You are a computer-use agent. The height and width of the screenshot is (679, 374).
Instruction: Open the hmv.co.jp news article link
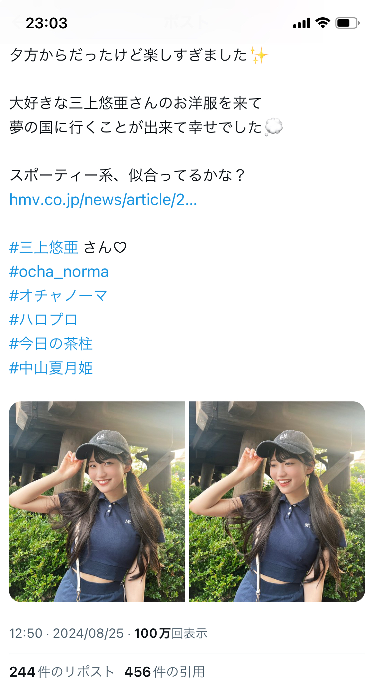(x=103, y=200)
